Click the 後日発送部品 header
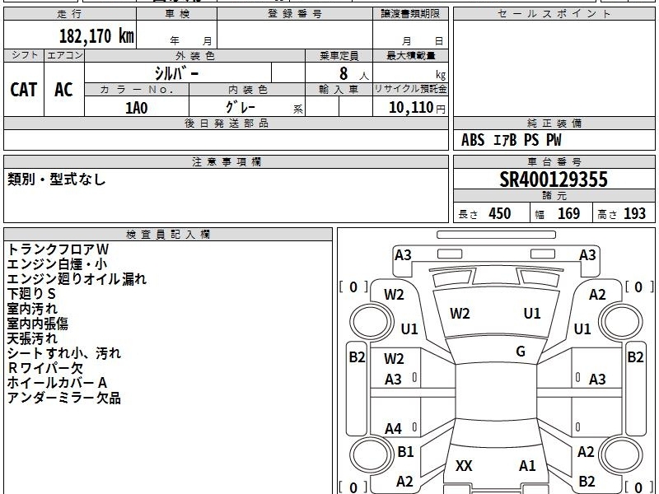The width and height of the screenshot is (659, 494). click(226, 123)
